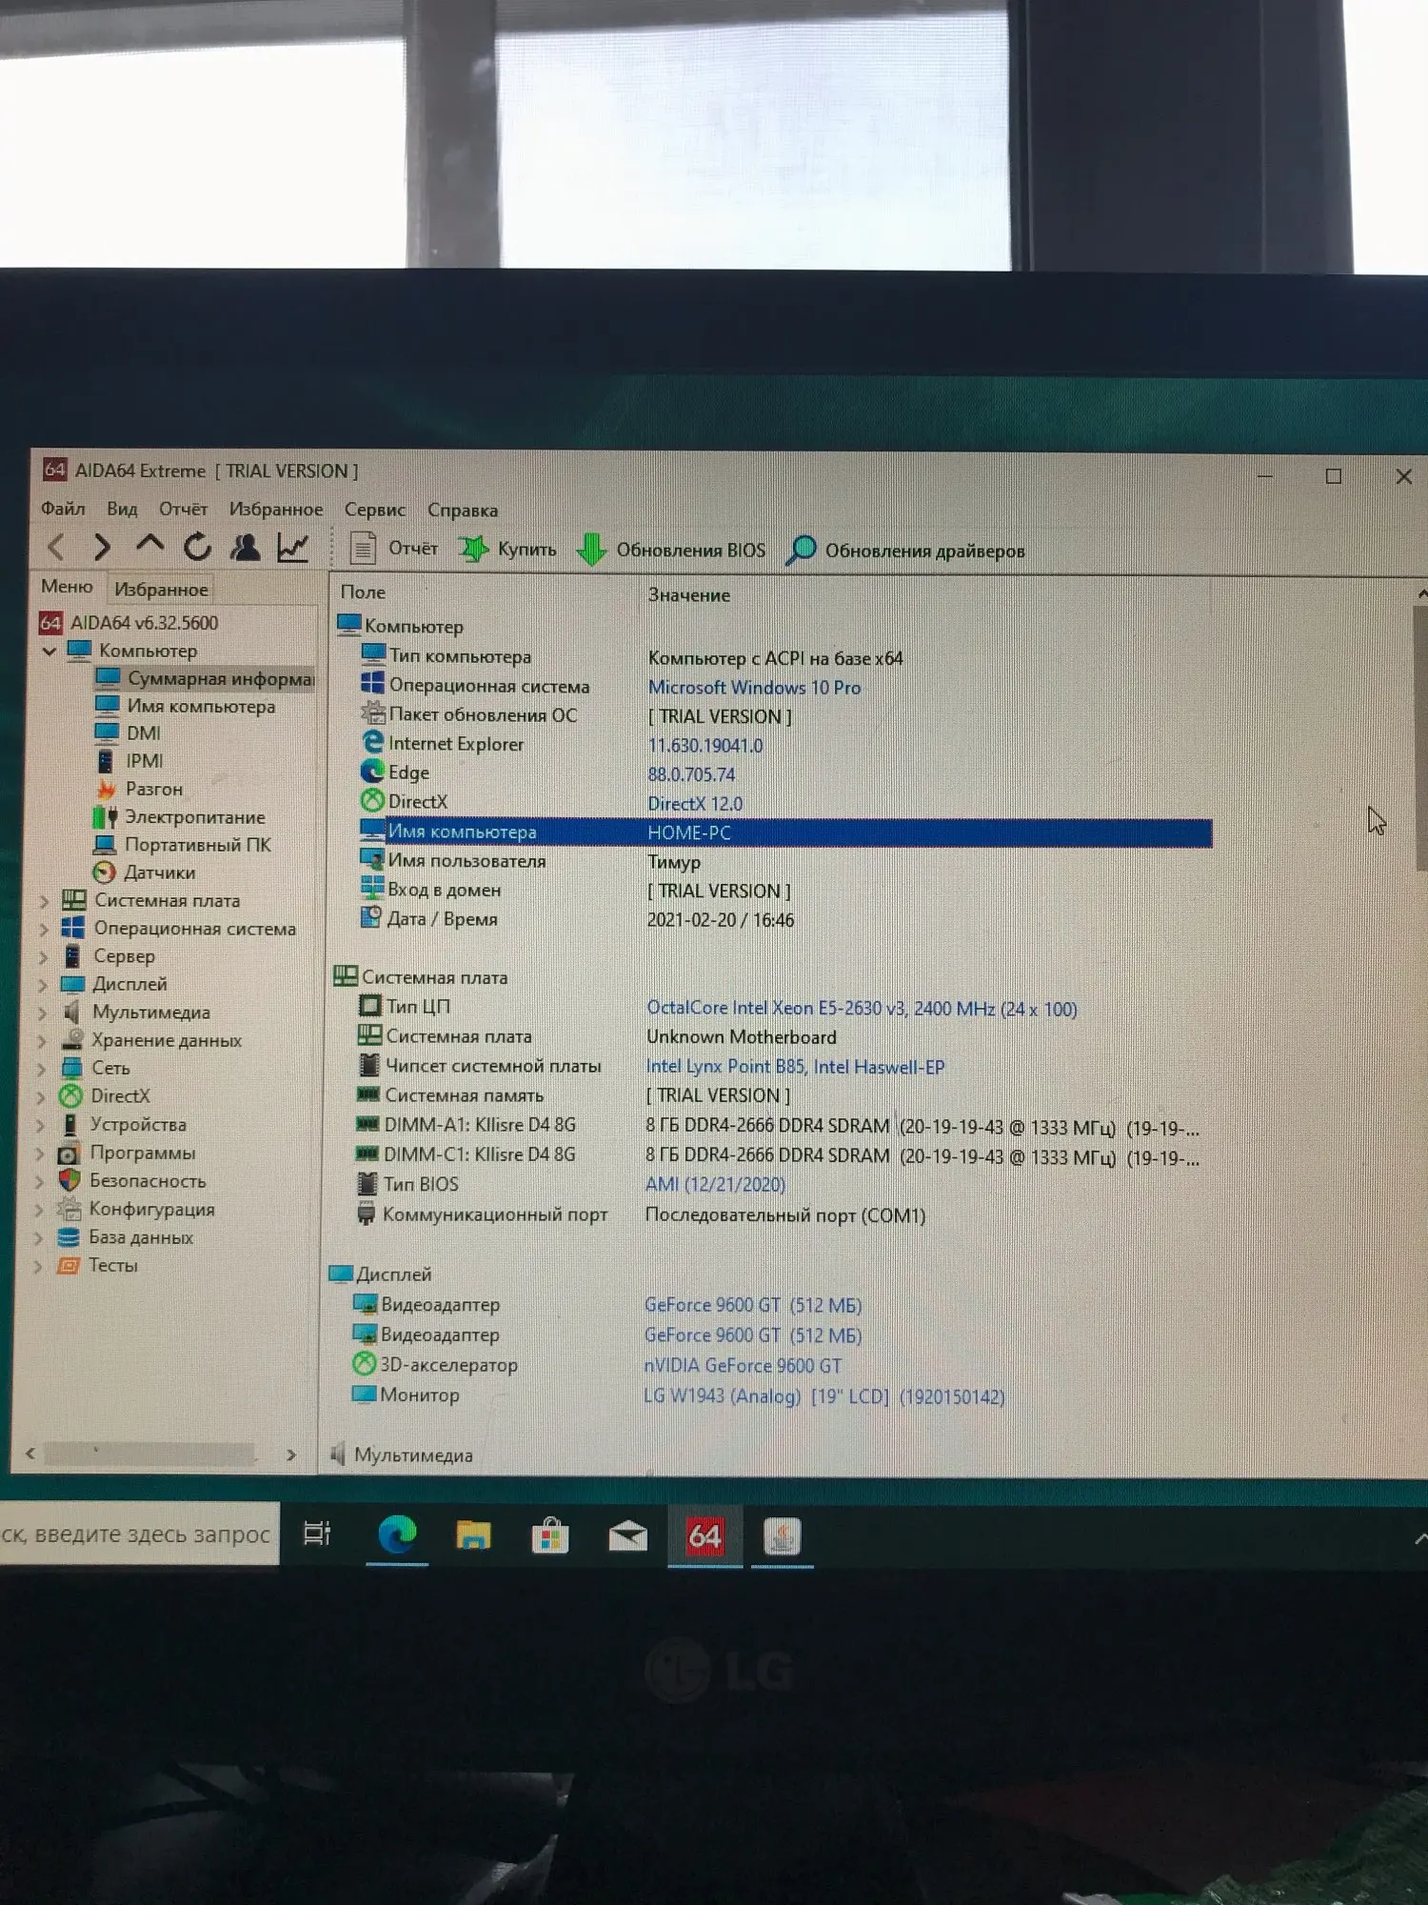1428x1905 pixels.
Task: Open Microsoft Store from the taskbar
Action: click(x=550, y=1535)
